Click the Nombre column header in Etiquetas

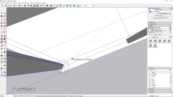click(x=153, y=72)
